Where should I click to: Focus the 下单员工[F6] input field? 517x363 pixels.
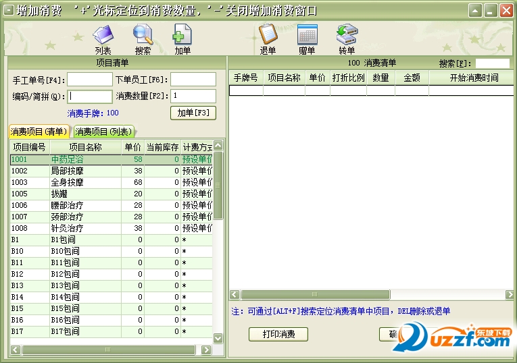point(193,80)
